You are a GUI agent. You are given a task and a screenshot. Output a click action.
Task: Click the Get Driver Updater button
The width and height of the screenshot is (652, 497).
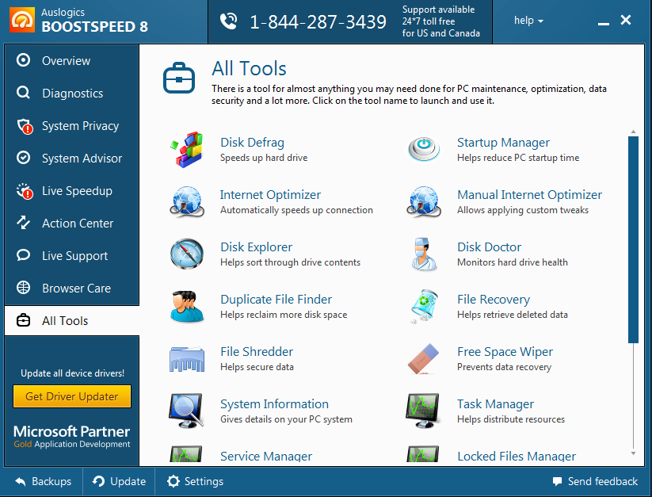click(72, 396)
